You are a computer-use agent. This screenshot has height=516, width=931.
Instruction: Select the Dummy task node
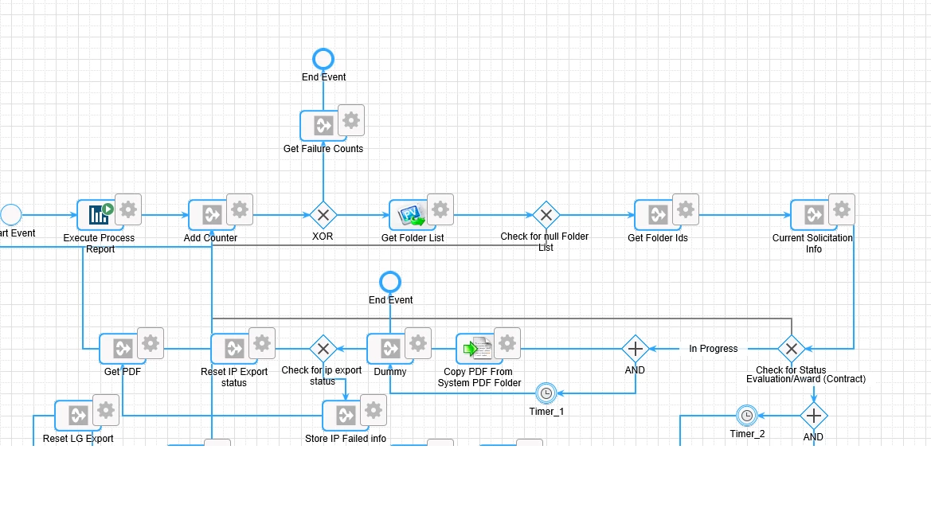click(x=390, y=348)
